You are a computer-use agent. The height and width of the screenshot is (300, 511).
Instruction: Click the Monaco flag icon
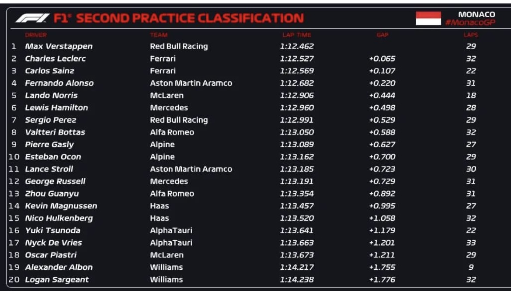[428, 18]
